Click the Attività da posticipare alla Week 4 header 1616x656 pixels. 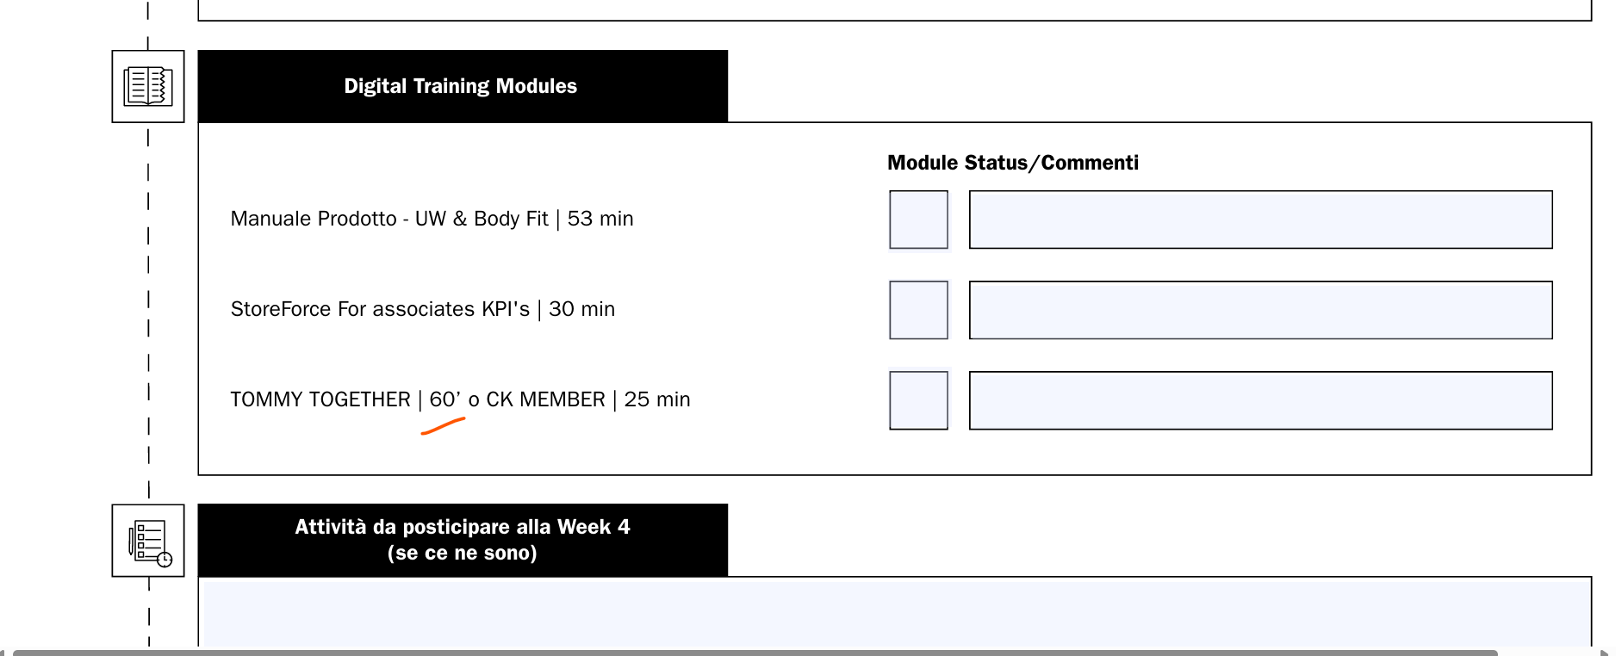(463, 540)
